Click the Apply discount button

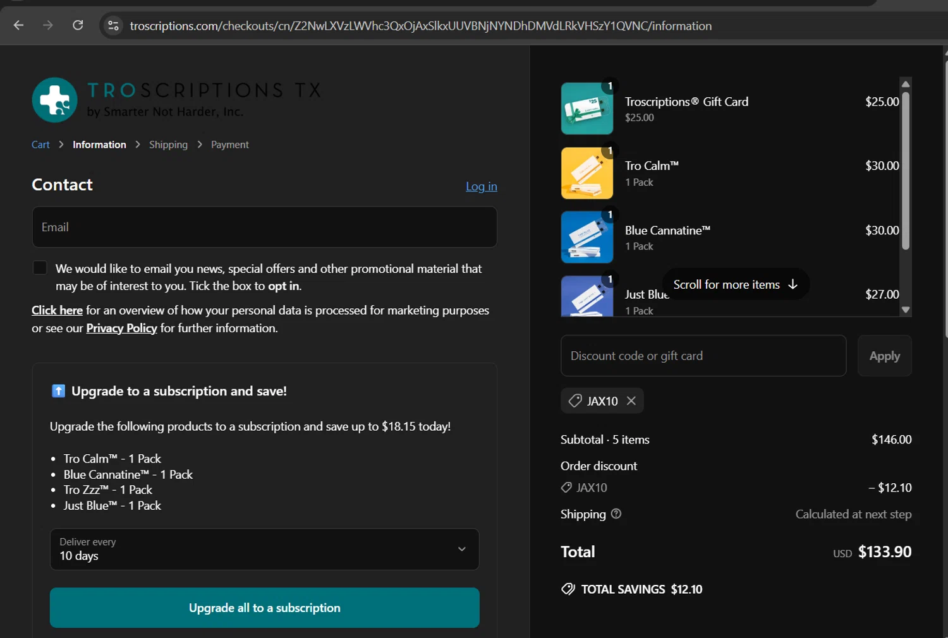point(885,356)
